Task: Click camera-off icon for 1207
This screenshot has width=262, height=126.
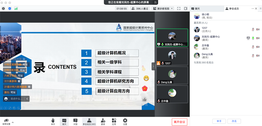Action: click(x=258, y=30)
